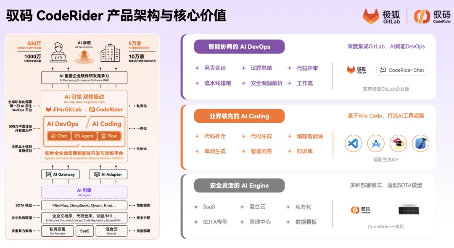Select the SaaS bullet in AI Engine card
The image size is (454, 248).
(209, 207)
